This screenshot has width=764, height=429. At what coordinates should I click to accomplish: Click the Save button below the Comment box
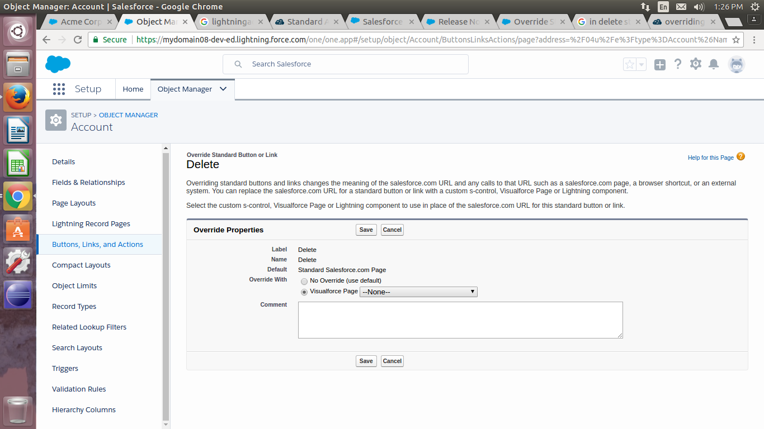[366, 361]
